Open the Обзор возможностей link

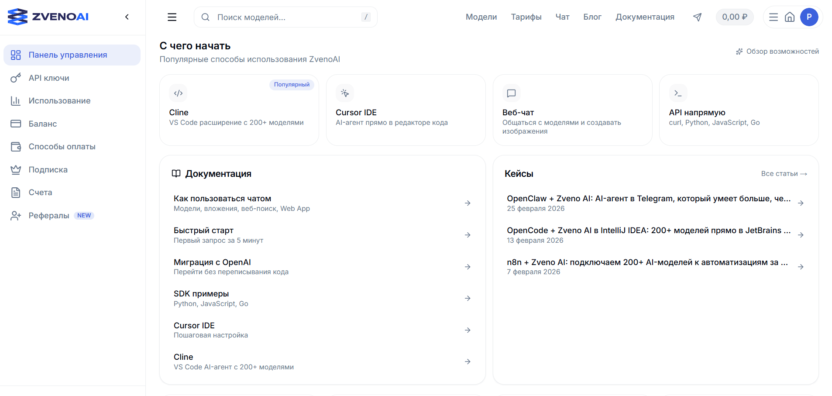point(777,52)
